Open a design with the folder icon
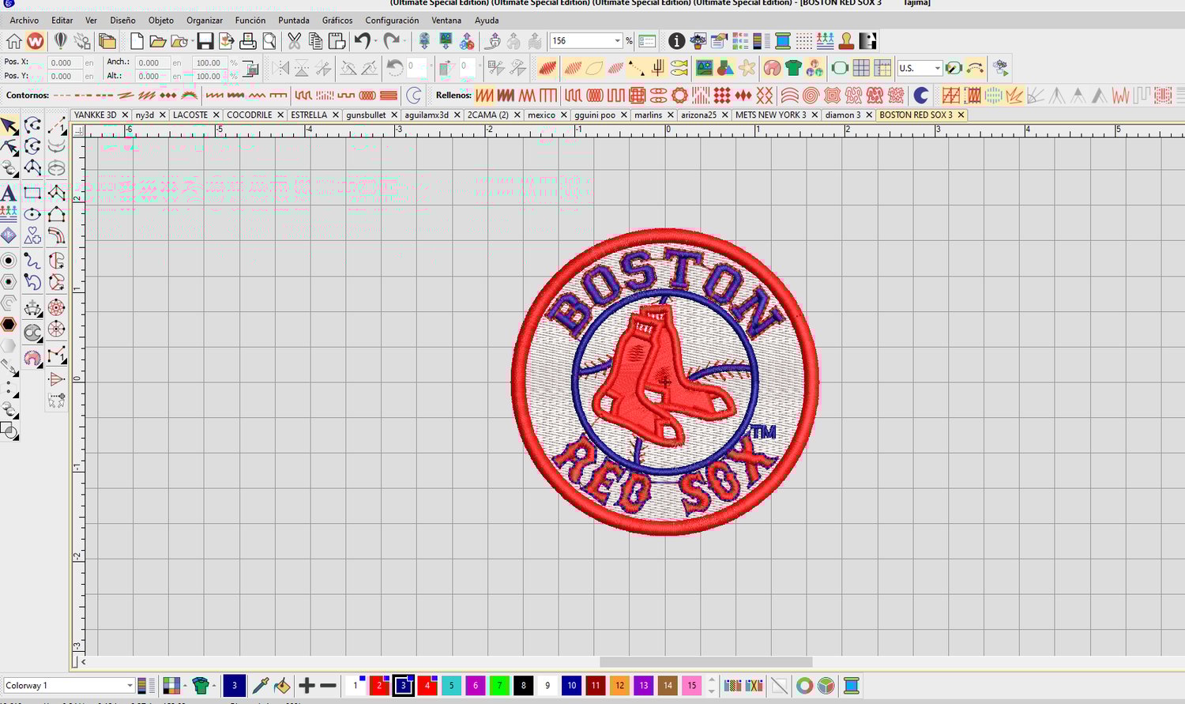The image size is (1185, 704). pyautogui.click(x=157, y=41)
